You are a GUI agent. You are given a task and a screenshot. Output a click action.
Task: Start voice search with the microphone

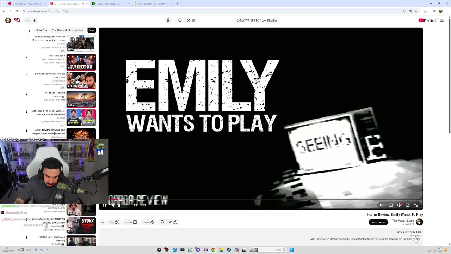click(168, 20)
